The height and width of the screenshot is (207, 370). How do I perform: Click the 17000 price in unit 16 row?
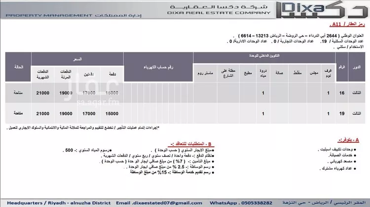[x=89, y=93]
